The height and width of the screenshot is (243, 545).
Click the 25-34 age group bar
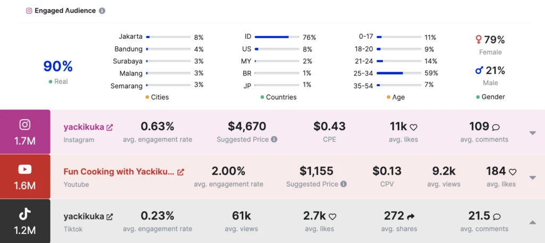tap(399, 73)
